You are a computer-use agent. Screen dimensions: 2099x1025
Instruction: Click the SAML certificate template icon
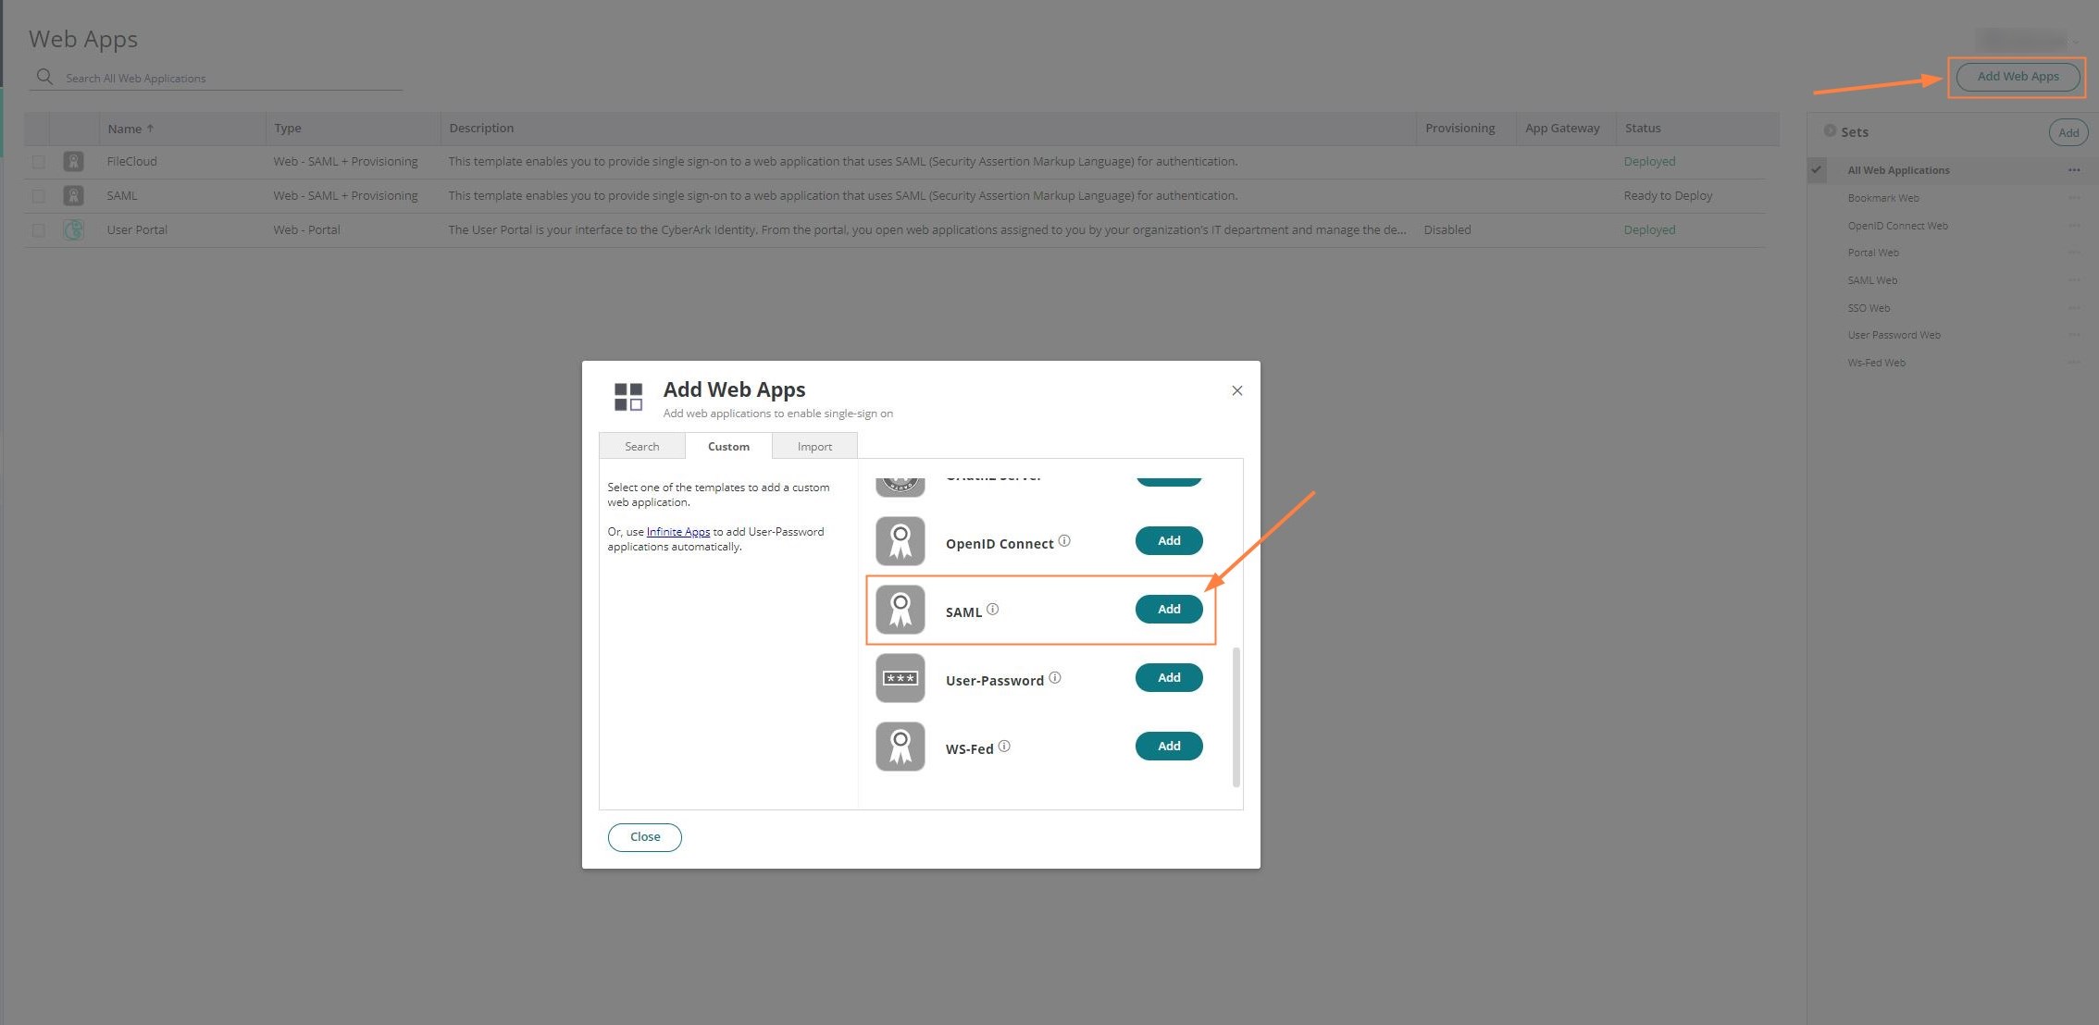pos(899,609)
